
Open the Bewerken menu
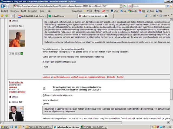[14, 11]
